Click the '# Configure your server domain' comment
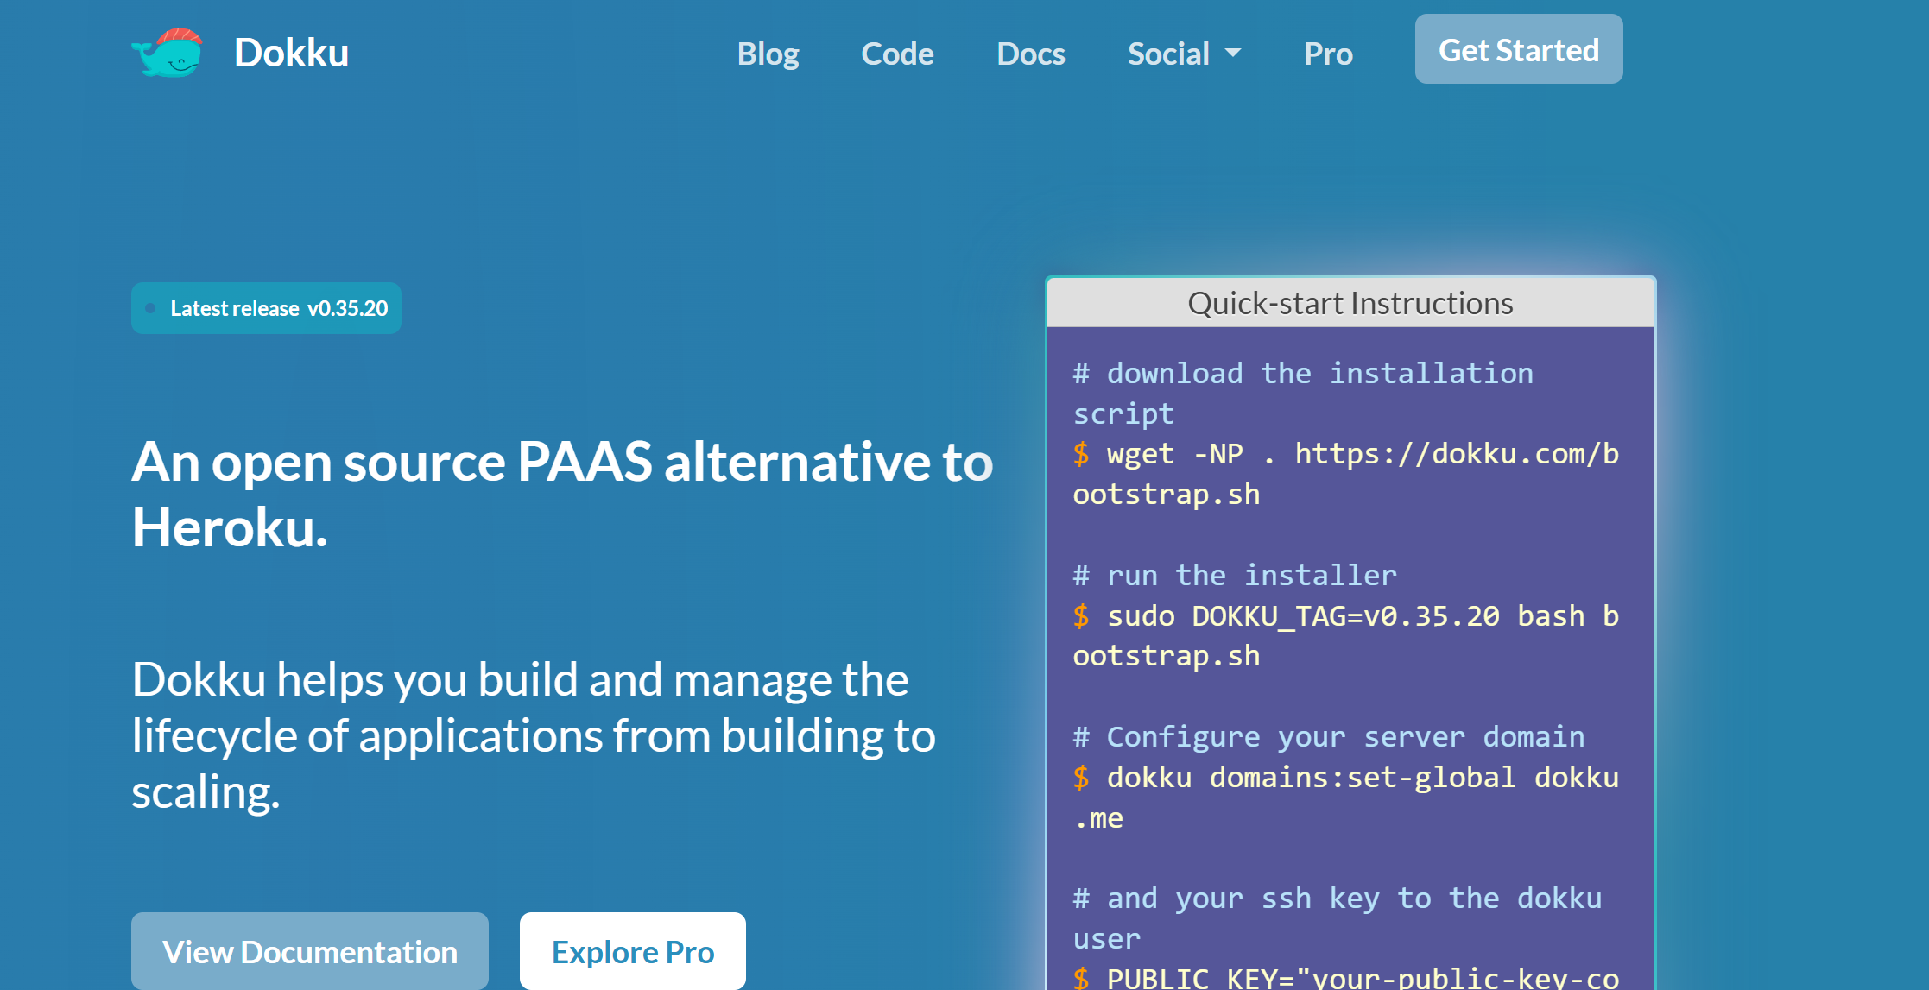The width and height of the screenshot is (1929, 990). click(x=1329, y=736)
